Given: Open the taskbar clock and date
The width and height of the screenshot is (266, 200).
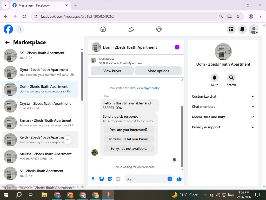Looking at the screenshot, I should click(244, 195).
